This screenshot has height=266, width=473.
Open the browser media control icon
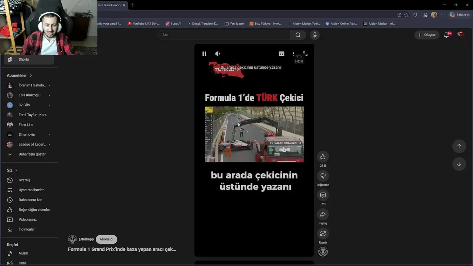click(425, 15)
